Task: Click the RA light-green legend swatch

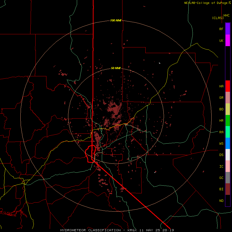Action: 228,132
